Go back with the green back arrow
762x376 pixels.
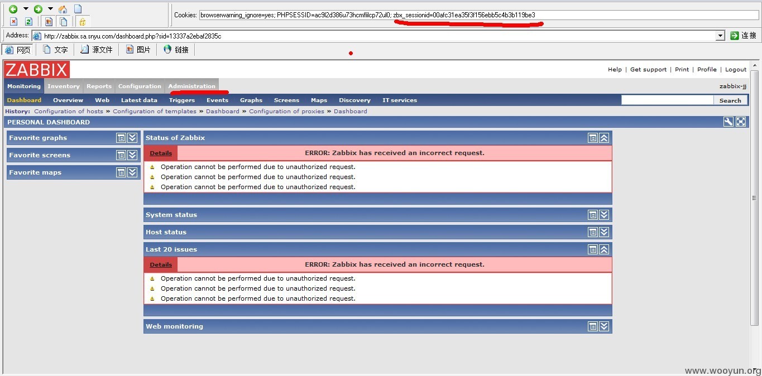(13, 9)
